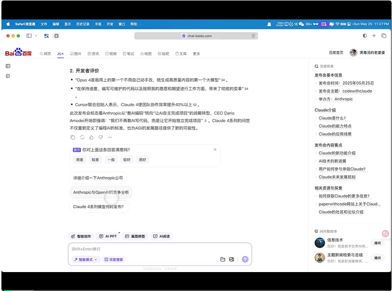Open Claude是什么? outline link
The image size is (392, 291).
[332, 118]
